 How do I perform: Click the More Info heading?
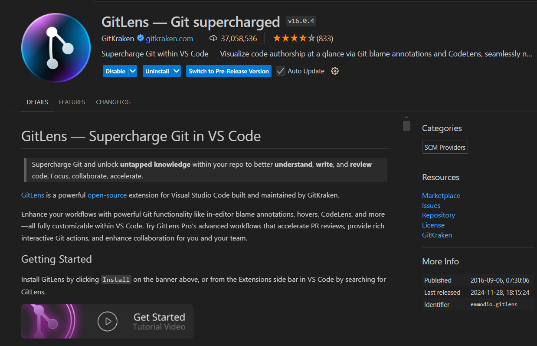click(440, 261)
